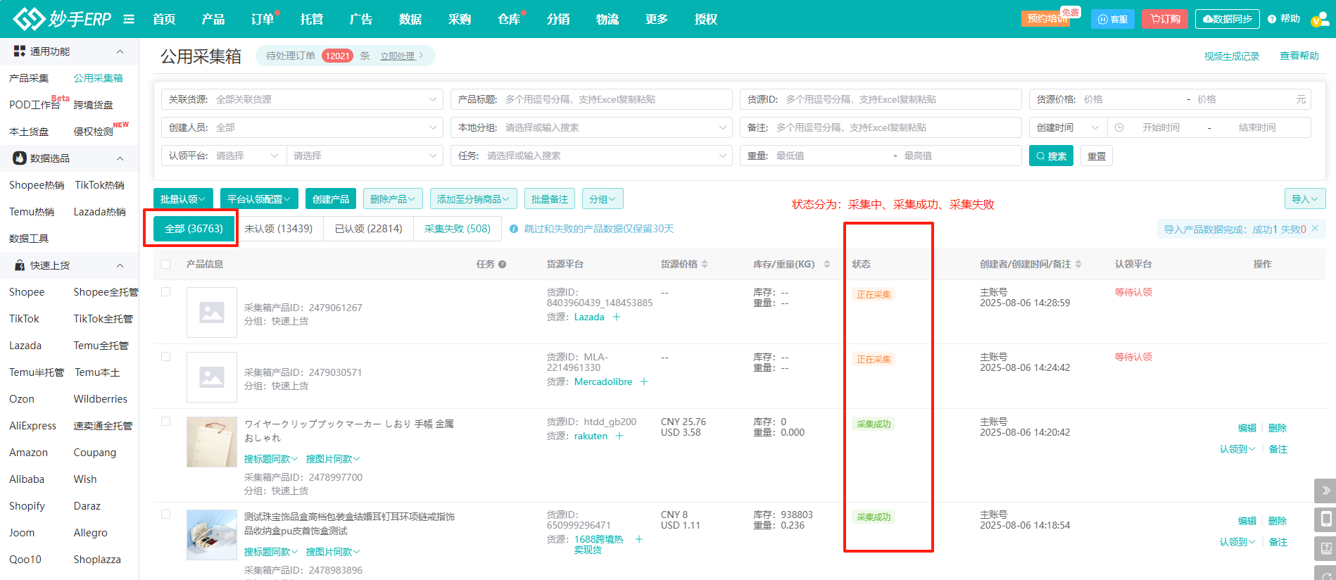Open the 订单 menu in top navigation

(x=263, y=19)
